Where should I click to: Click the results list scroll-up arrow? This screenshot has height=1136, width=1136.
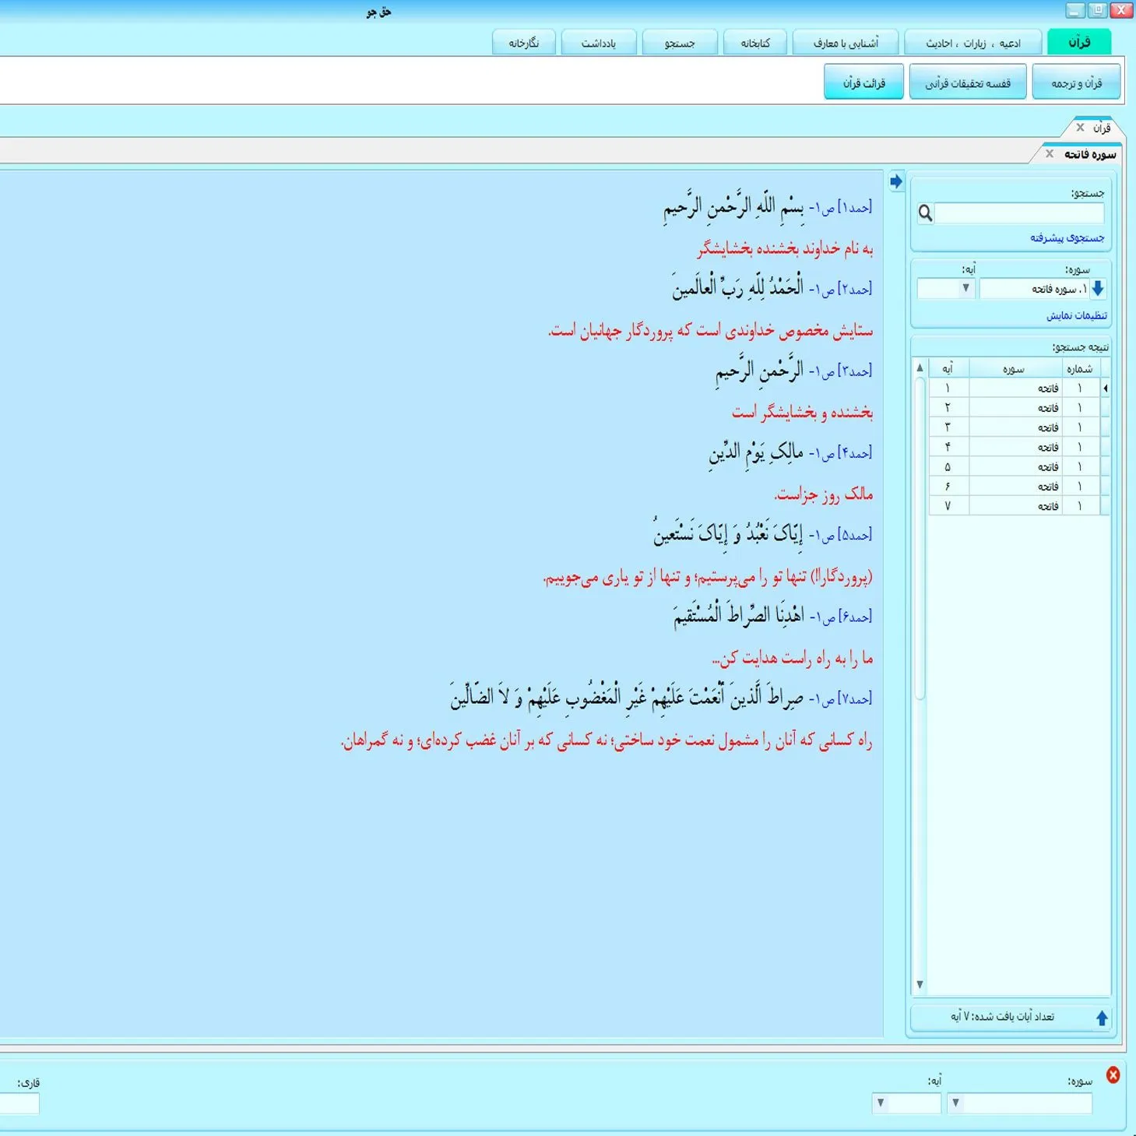coord(920,368)
